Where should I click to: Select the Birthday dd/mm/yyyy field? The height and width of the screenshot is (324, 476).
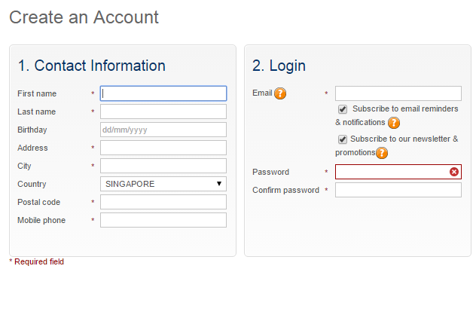click(x=163, y=130)
